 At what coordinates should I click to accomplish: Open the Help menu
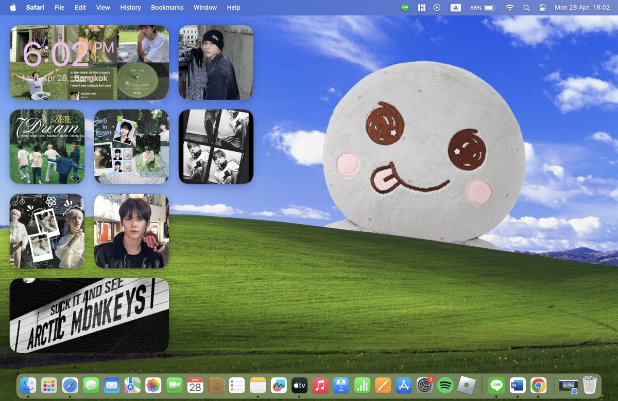click(x=234, y=8)
